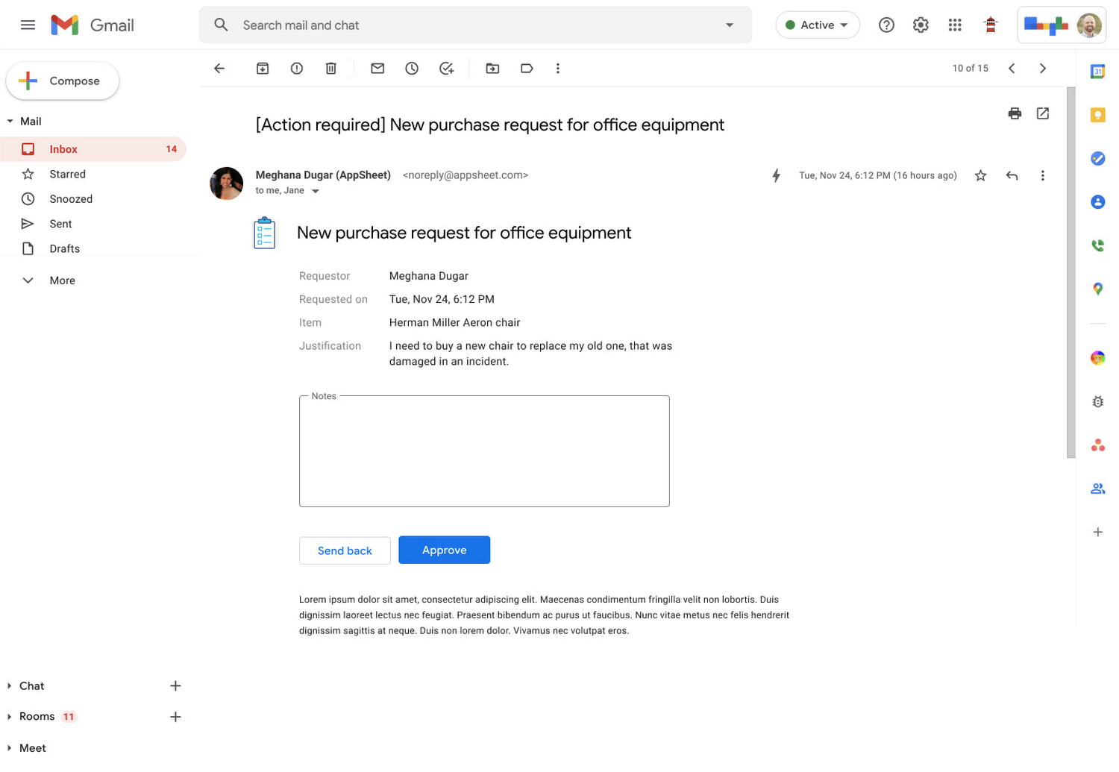
Task: Create a new room with plus
Action: click(175, 717)
